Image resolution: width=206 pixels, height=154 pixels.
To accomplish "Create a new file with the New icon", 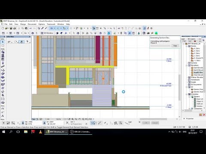I will pyautogui.click(x=3, y=28).
